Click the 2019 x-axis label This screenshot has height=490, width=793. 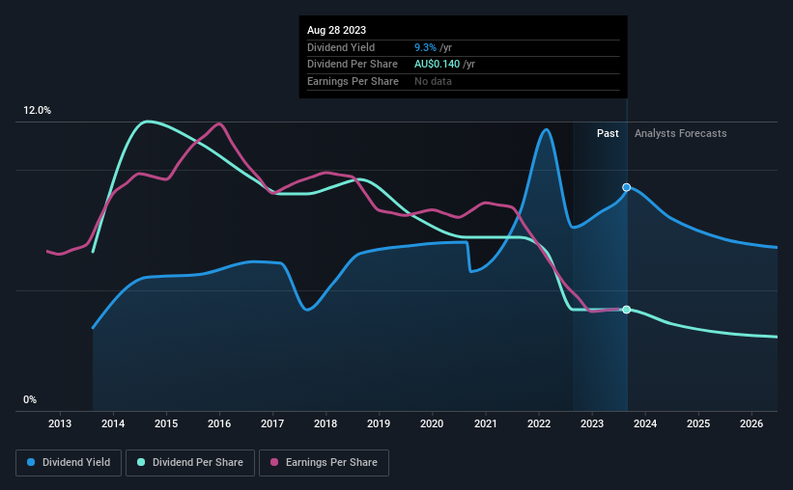pos(379,423)
